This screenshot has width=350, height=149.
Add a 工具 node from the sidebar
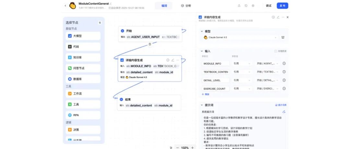point(83,104)
